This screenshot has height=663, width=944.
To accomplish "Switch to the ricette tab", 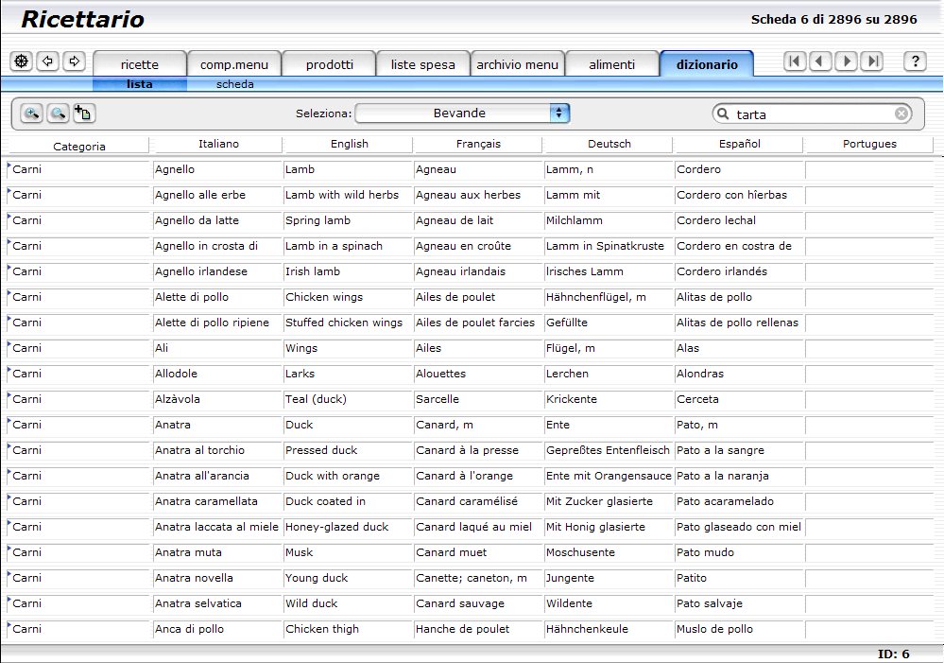I will pos(140,64).
